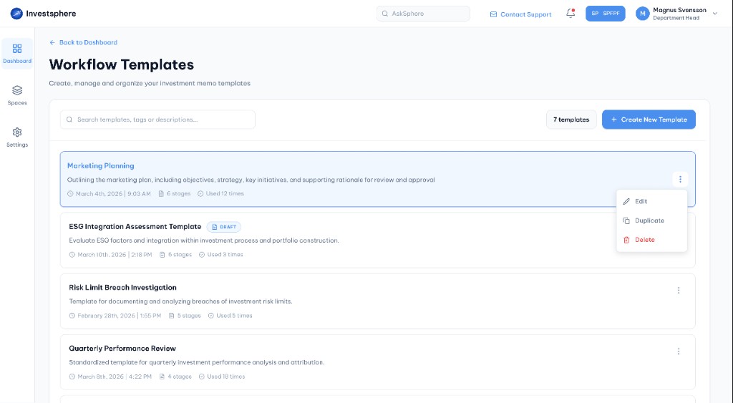Click usage check icon on Risk Limit Breach card
Image resolution: width=733 pixels, height=403 pixels.
(x=211, y=316)
